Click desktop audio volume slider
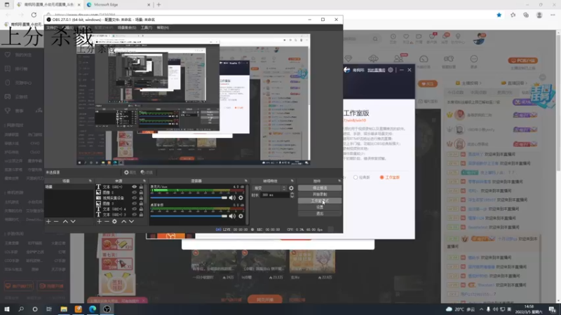The width and height of the screenshot is (561, 315). pyautogui.click(x=189, y=216)
